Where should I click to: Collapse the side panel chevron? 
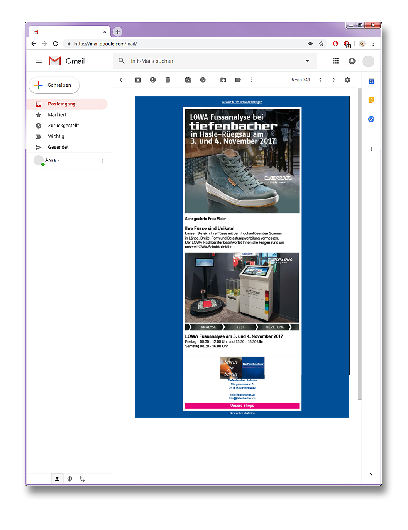[371, 475]
